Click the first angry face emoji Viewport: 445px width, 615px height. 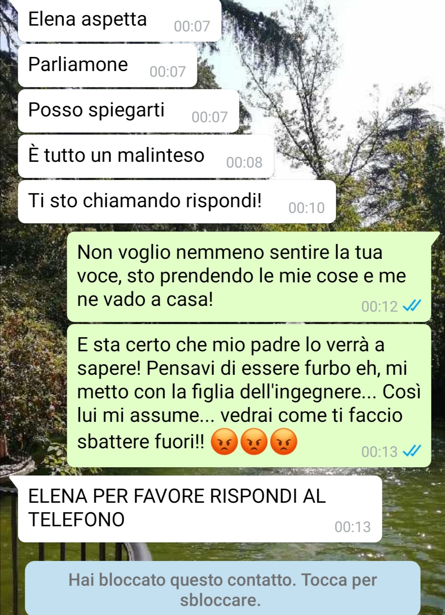tap(224, 442)
